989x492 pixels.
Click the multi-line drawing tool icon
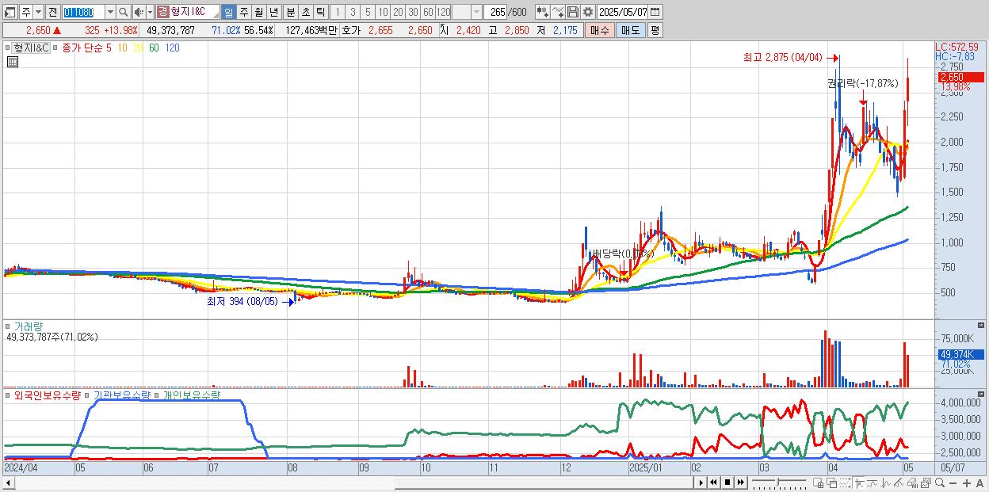click(899, 483)
